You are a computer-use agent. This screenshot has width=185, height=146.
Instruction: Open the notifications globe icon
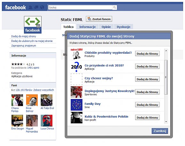click(x=42, y=7)
